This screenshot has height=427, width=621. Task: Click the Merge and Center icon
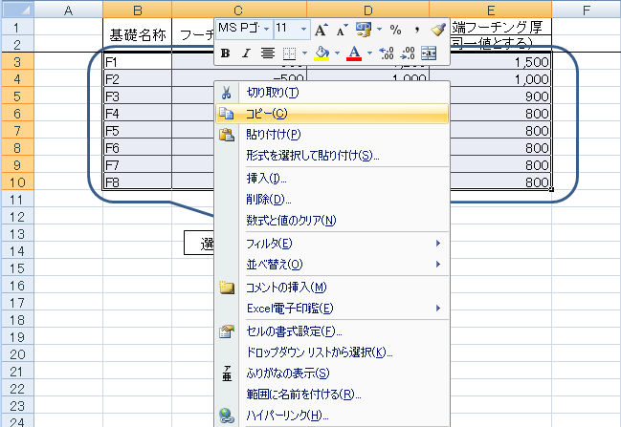click(429, 53)
